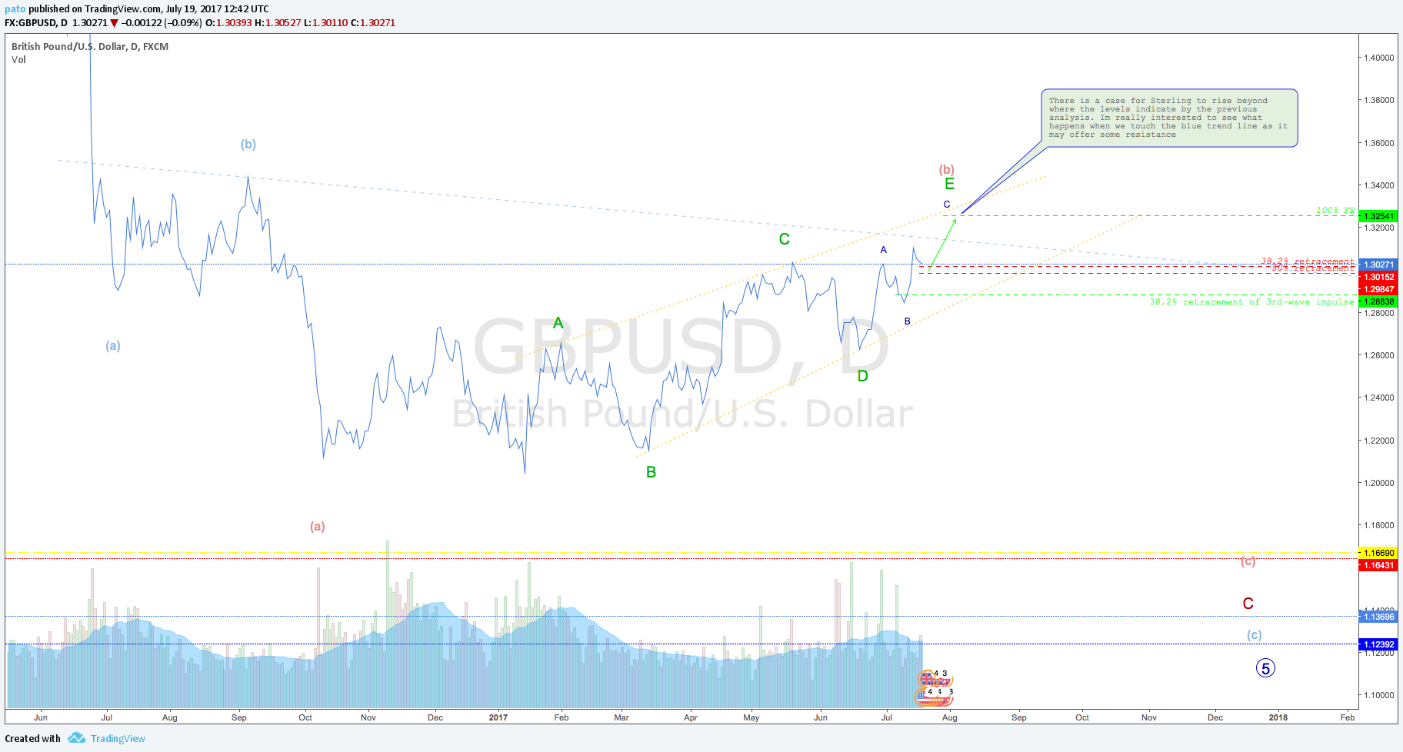This screenshot has width=1403, height=752.
Task: Click the Vol indicator label
Action: coord(18,59)
